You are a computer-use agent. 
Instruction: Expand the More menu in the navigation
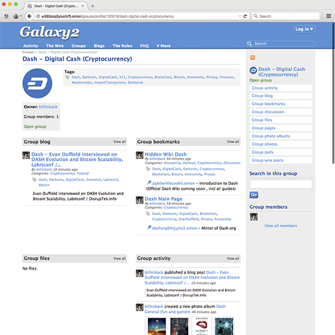click(x=164, y=46)
